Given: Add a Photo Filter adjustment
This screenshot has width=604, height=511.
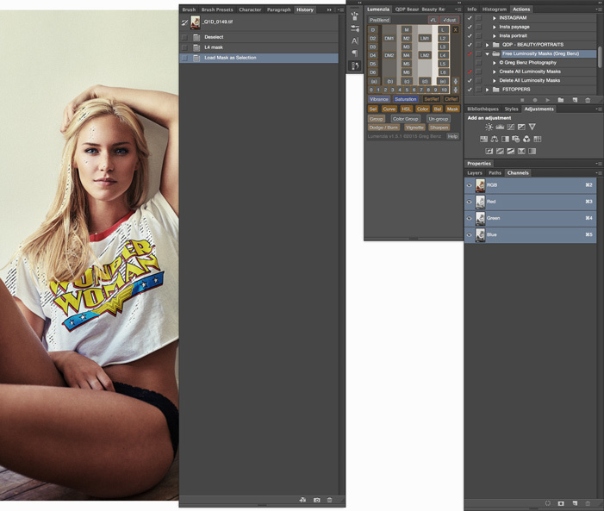Looking at the screenshot, I should pos(516,139).
